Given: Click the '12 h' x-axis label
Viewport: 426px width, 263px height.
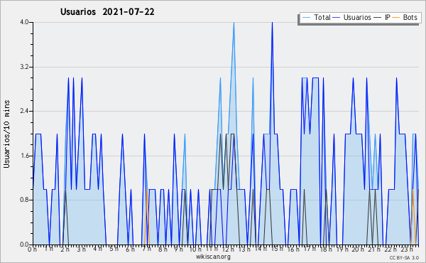Looking at the screenshot, I should (x=228, y=249).
